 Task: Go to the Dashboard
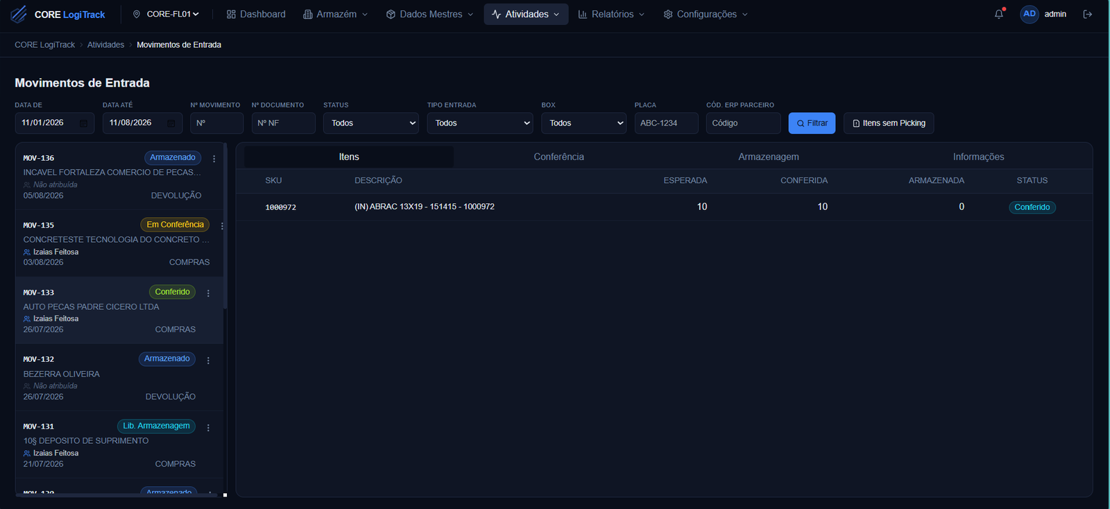tap(256, 14)
